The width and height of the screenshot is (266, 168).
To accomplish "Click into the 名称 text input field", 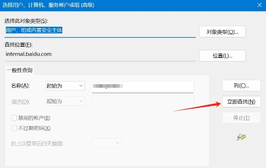I will [143, 87].
